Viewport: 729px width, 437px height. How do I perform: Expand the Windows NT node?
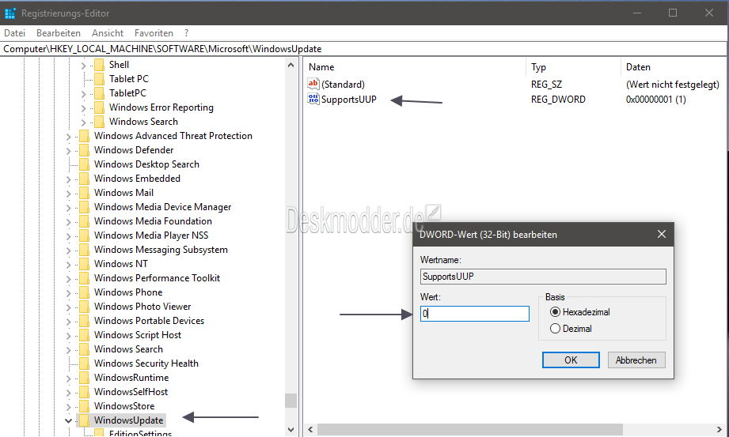[x=68, y=266]
